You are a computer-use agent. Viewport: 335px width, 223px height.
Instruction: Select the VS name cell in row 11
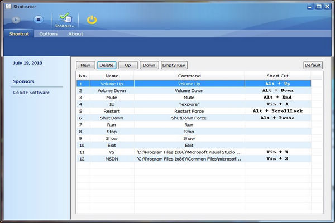[112, 152]
